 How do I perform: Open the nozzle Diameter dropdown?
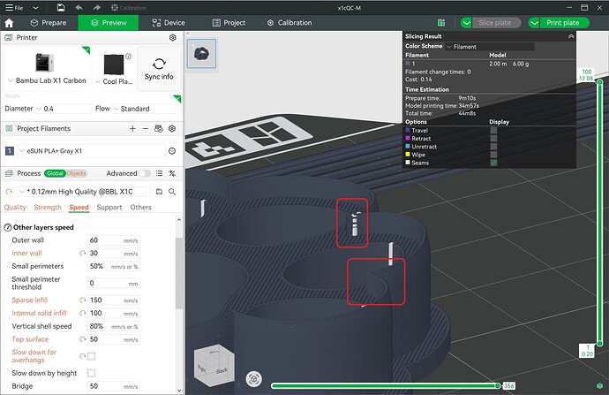(63, 109)
